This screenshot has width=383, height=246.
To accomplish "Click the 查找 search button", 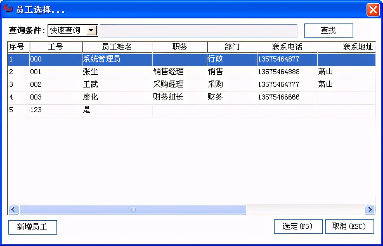I will [x=329, y=30].
